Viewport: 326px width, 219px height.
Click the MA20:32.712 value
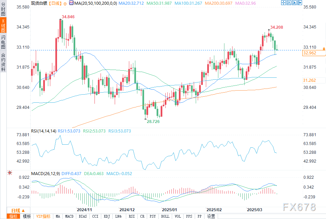[131, 3]
